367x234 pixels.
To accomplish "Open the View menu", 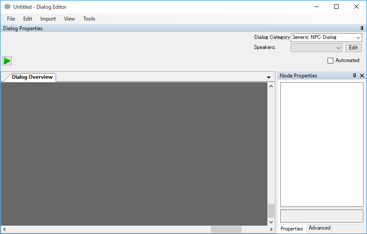I will pyautogui.click(x=69, y=19).
